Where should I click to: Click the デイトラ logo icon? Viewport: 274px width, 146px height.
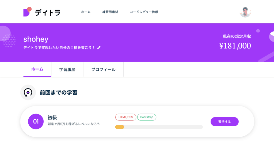coord(28,12)
